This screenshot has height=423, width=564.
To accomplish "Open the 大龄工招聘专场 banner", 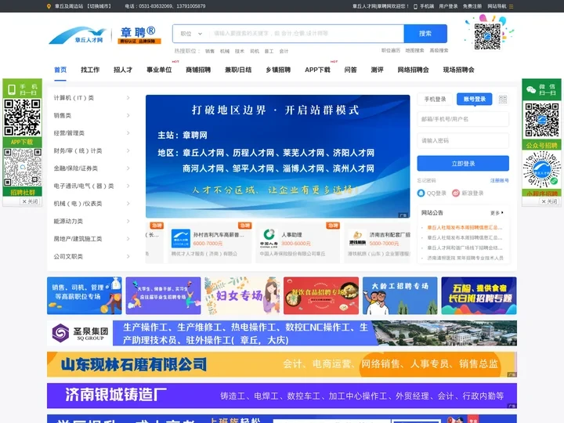I will 400,295.
